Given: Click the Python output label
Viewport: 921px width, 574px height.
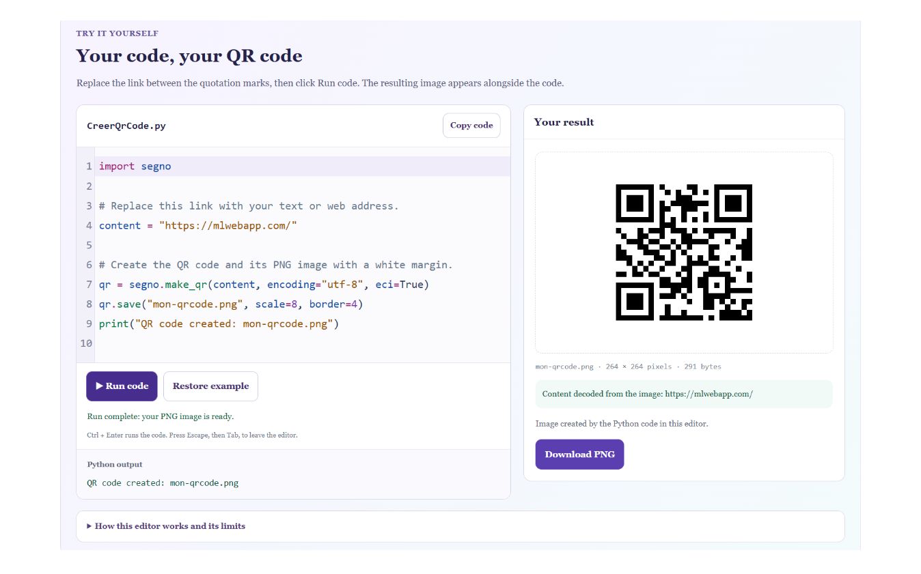Looking at the screenshot, I should coord(115,465).
